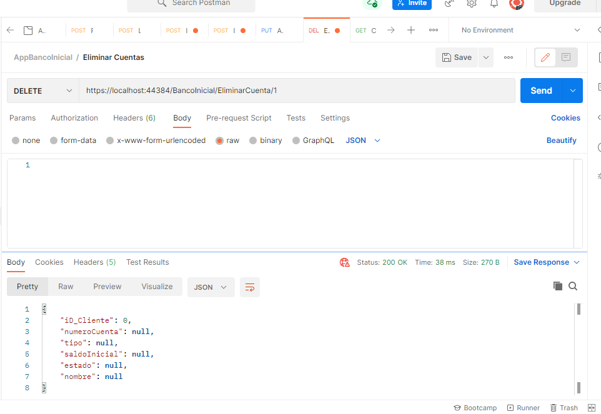
Task: Open the Cookies link
Action: click(x=565, y=118)
